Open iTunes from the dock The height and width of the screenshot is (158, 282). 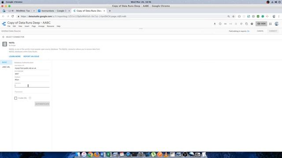click(84, 154)
